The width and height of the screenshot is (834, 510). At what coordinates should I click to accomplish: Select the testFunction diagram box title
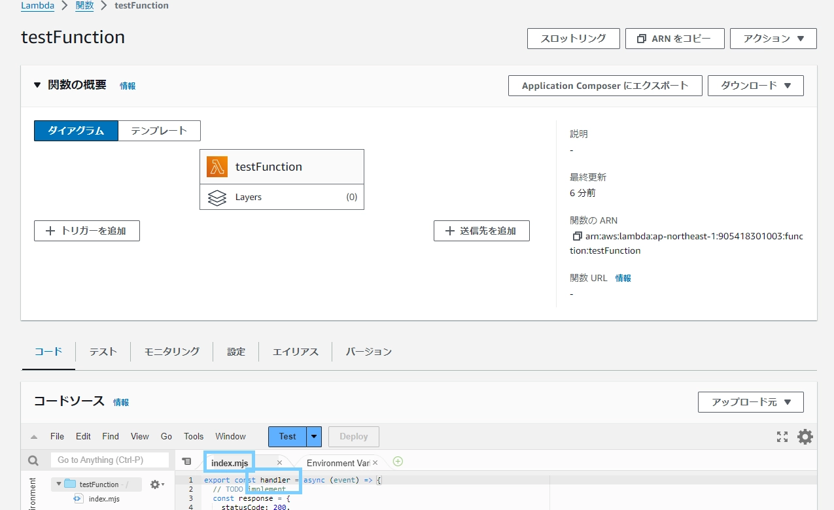click(269, 167)
